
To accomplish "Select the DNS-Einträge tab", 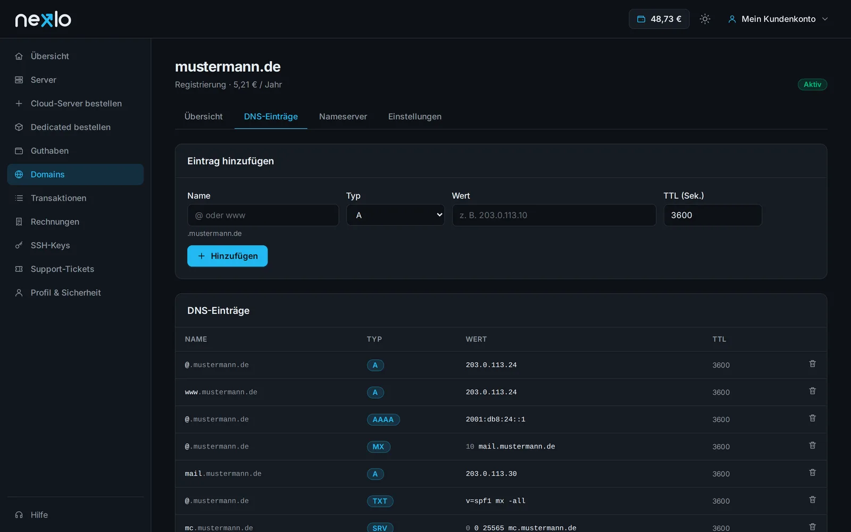I will click(x=271, y=117).
